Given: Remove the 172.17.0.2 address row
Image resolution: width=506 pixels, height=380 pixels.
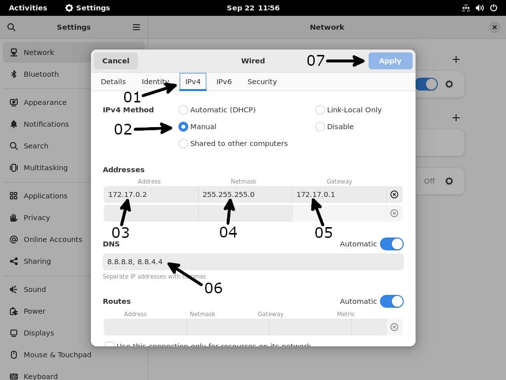Looking at the screenshot, I should (x=394, y=194).
